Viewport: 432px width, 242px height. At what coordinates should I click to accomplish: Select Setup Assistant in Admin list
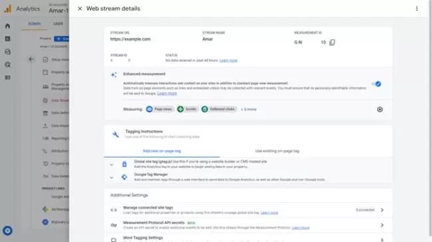[x=56, y=60]
